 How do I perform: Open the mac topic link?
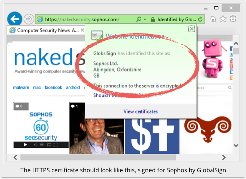(37, 87)
